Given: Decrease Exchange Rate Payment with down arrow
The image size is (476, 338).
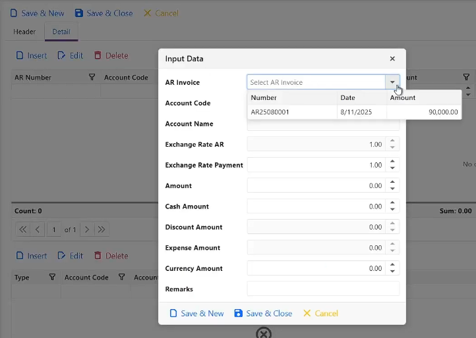Looking at the screenshot, I should (x=392, y=168).
